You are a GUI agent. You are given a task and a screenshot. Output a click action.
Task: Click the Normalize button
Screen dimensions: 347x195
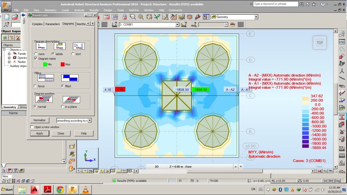click(x=40, y=120)
